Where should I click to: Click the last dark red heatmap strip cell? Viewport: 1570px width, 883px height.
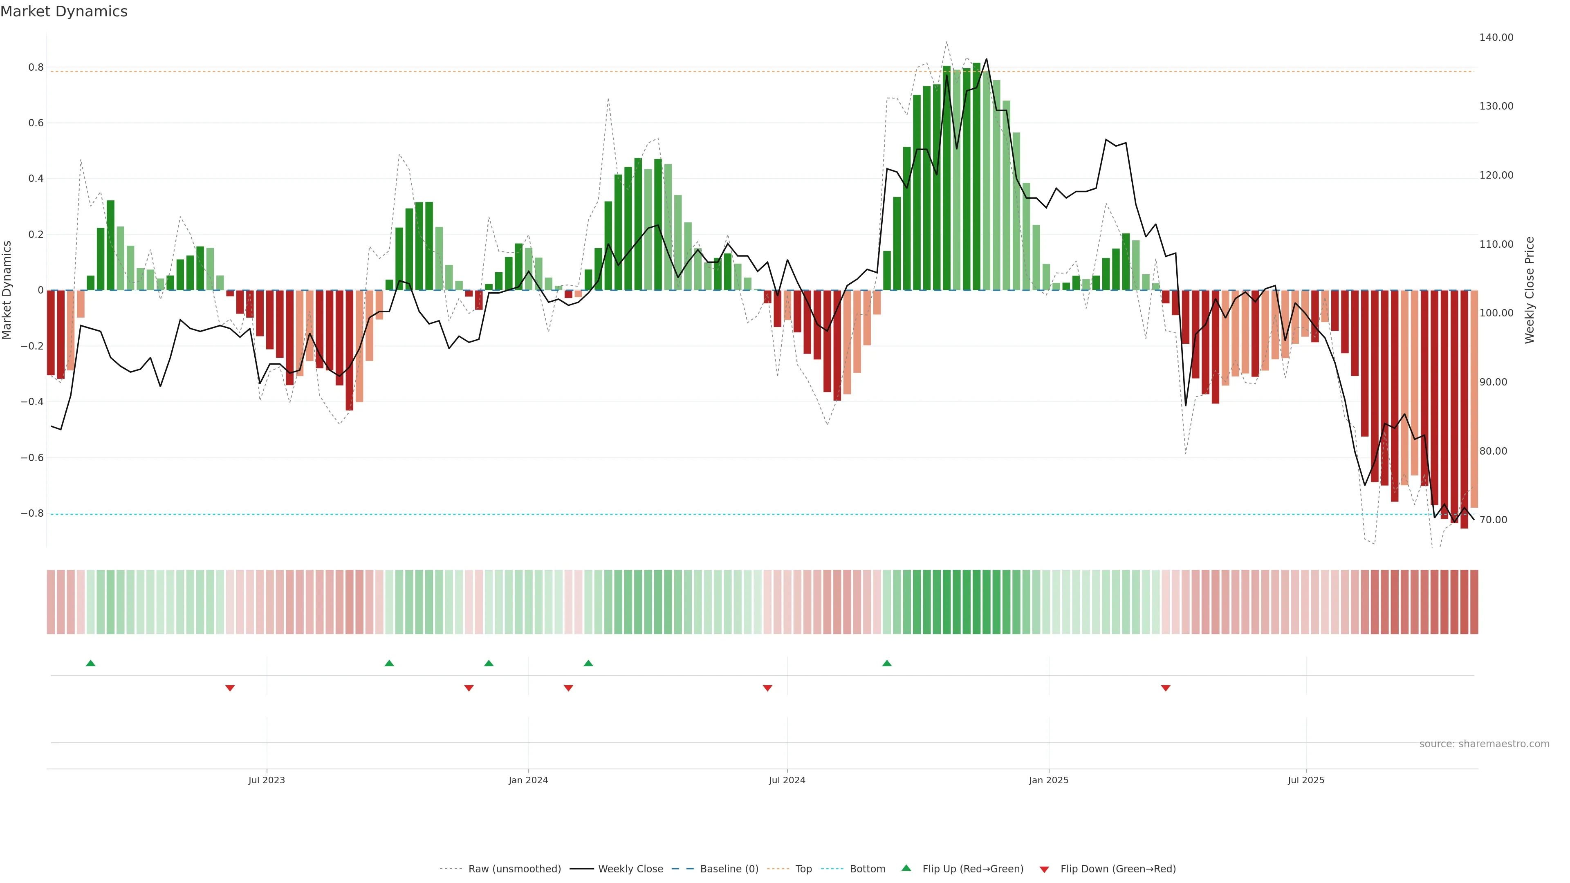pyautogui.click(x=1474, y=601)
